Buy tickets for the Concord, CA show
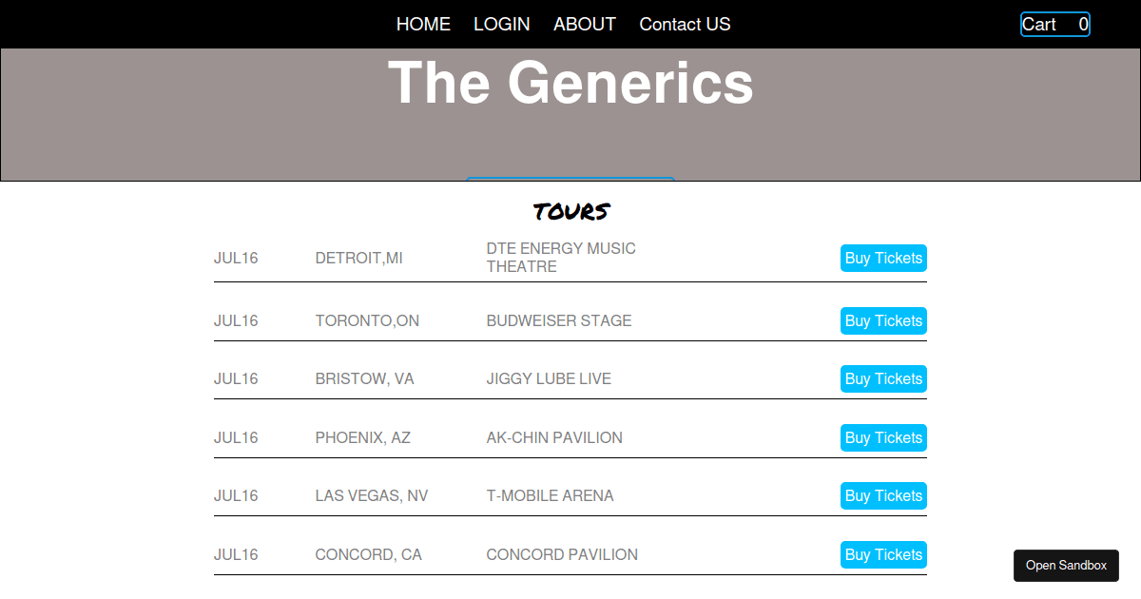Screen dimensions: 1141x599 [x=883, y=554]
